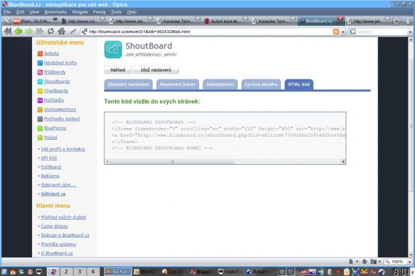Switch to the Auto4 kara-te browser tab
The height and width of the screenshot is (276, 415).
[x=226, y=21]
